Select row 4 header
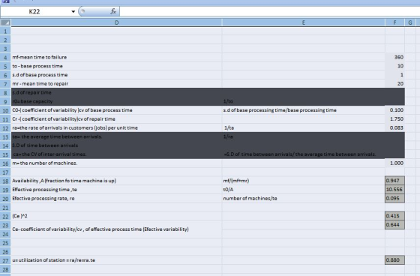420x276 pixels. 5,57
